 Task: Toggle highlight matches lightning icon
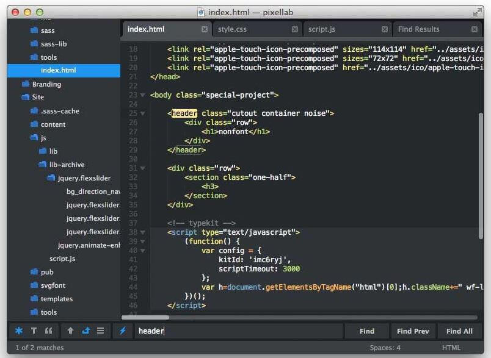(122, 331)
